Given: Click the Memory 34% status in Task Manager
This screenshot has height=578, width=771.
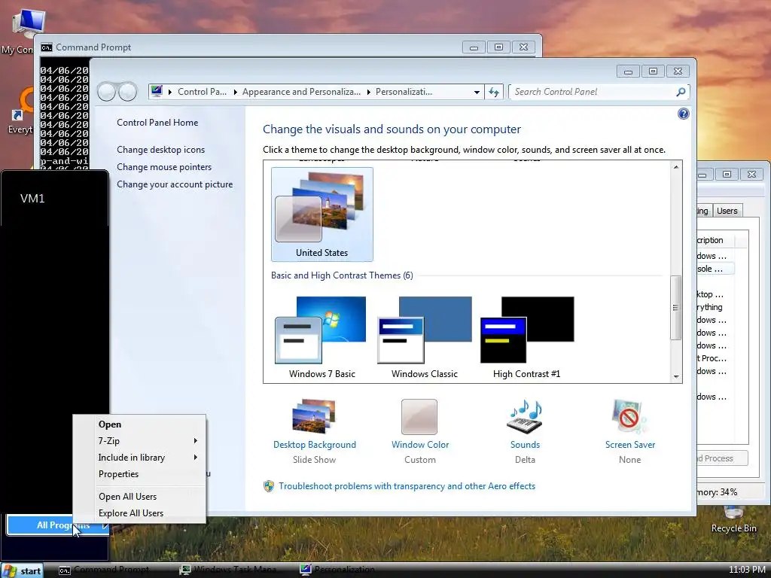Looking at the screenshot, I should [717, 492].
